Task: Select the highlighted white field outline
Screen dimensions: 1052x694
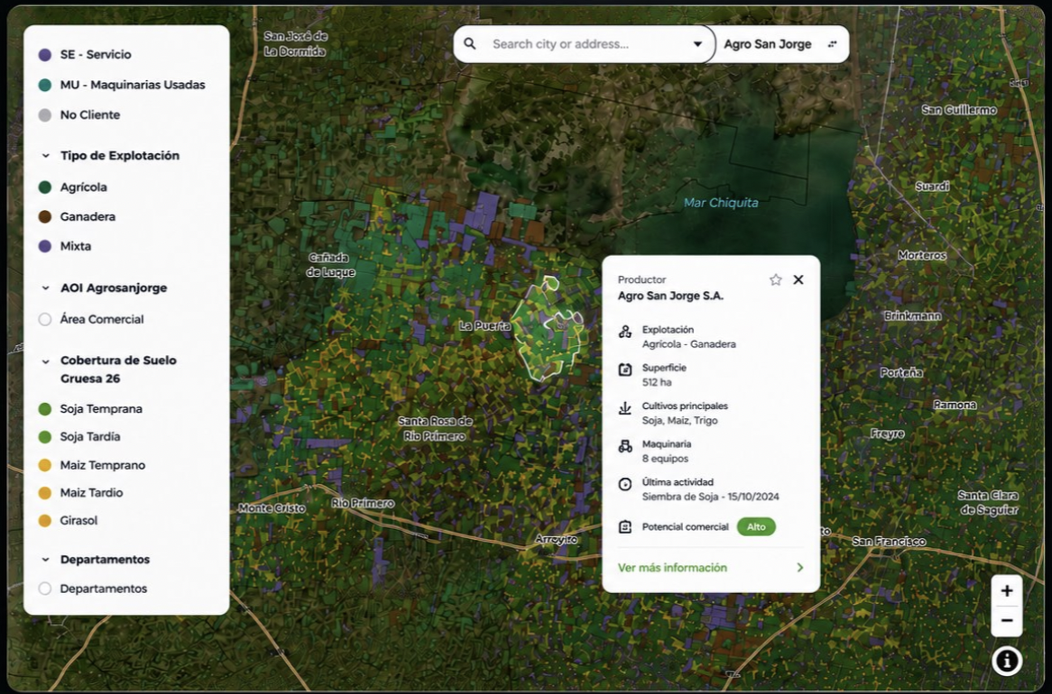Action: click(549, 329)
